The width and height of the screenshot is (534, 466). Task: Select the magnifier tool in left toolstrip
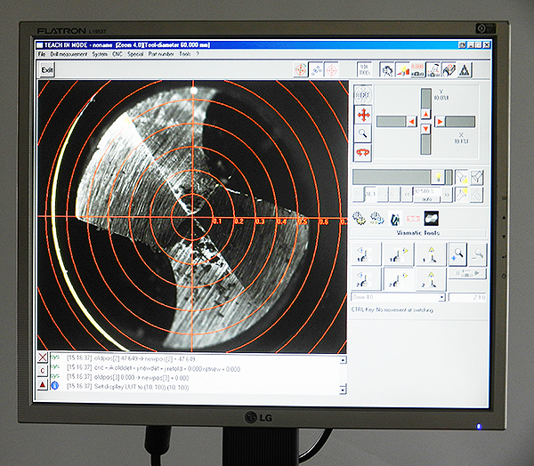[363, 133]
